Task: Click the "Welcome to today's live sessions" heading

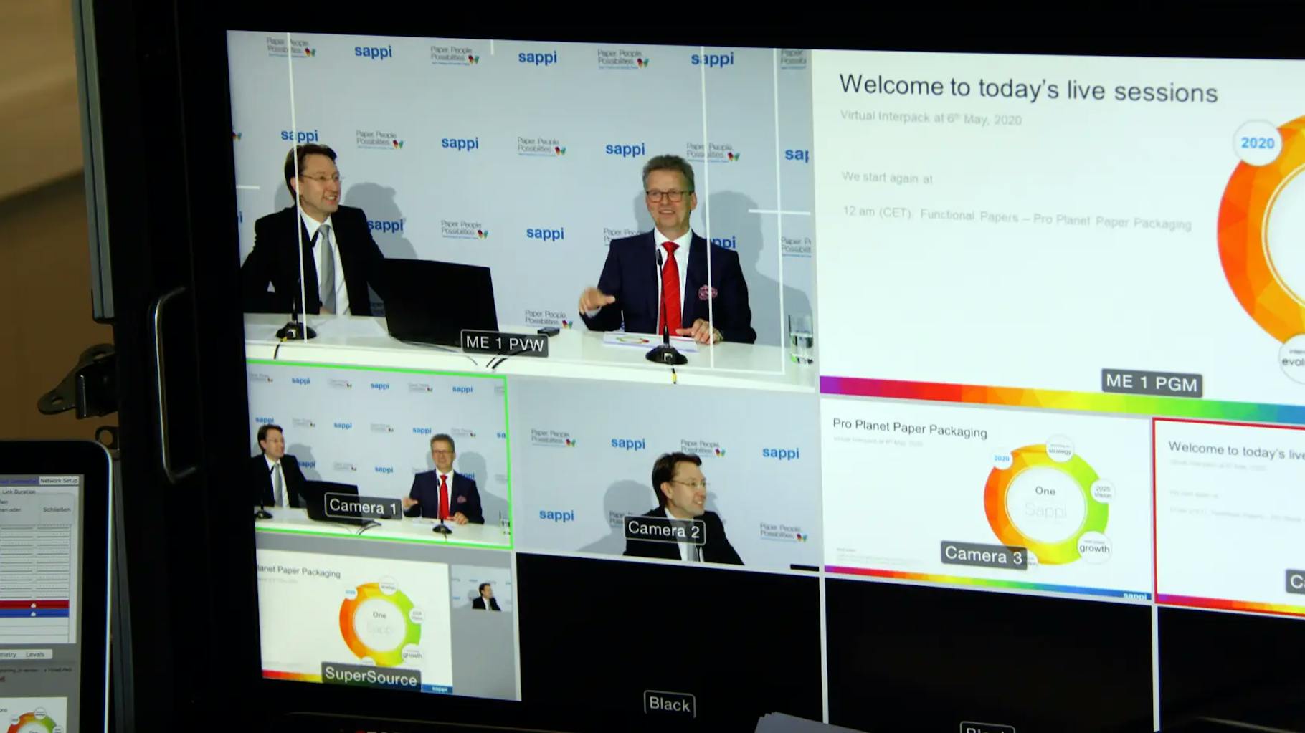Action: (1028, 89)
